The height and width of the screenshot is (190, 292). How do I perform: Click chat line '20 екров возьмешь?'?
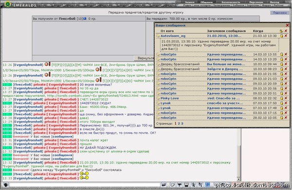[x=96, y=85]
